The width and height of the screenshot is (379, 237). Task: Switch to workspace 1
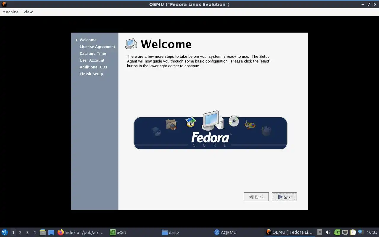pyautogui.click(x=13, y=232)
